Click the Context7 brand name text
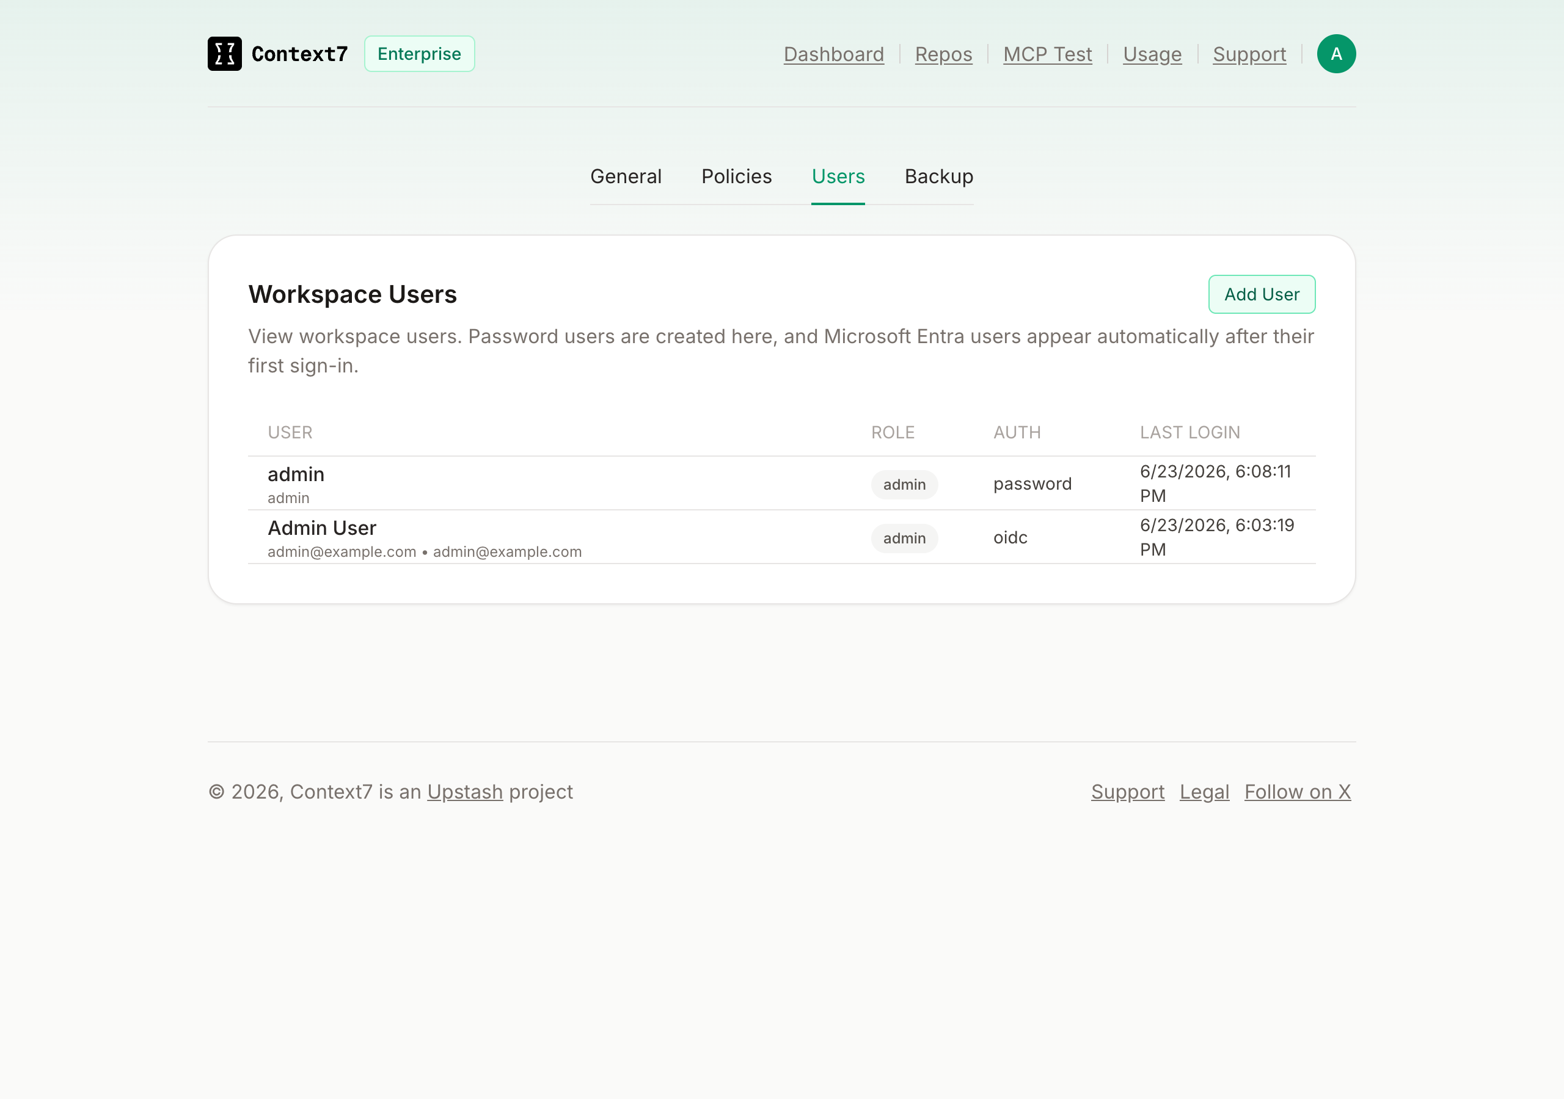 299,54
